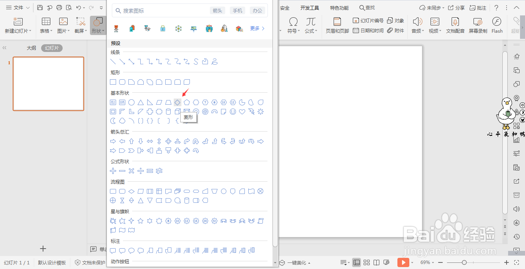
Task: Open the 特色功能 tab
Action: [339, 8]
